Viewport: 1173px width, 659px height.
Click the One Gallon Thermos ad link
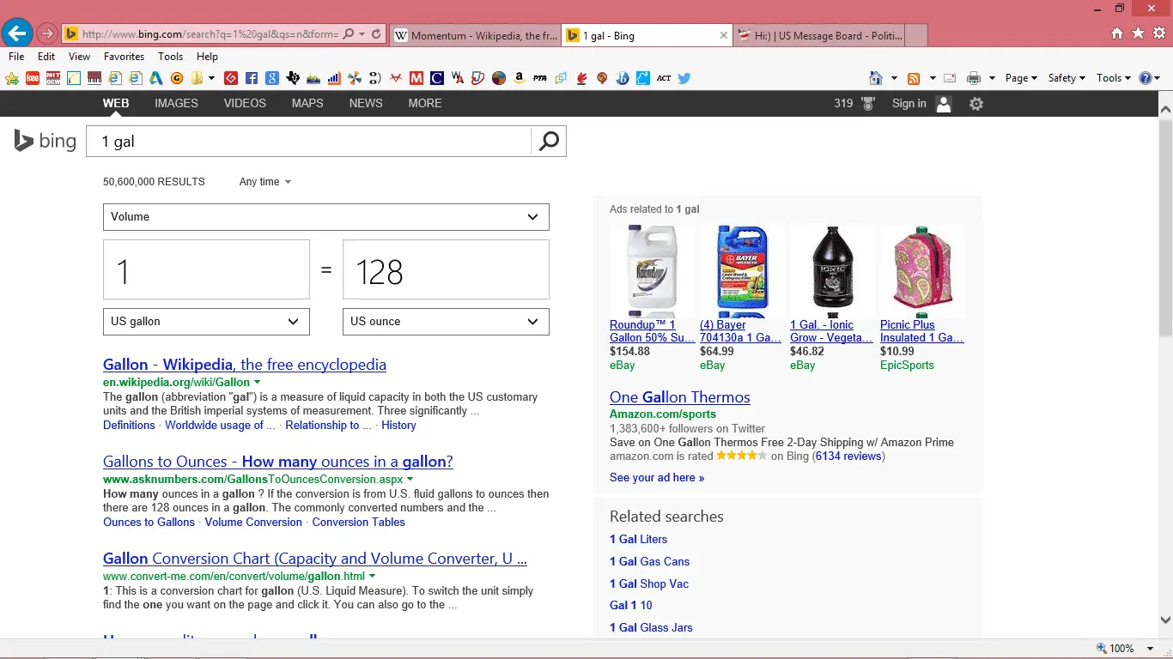pyautogui.click(x=680, y=397)
